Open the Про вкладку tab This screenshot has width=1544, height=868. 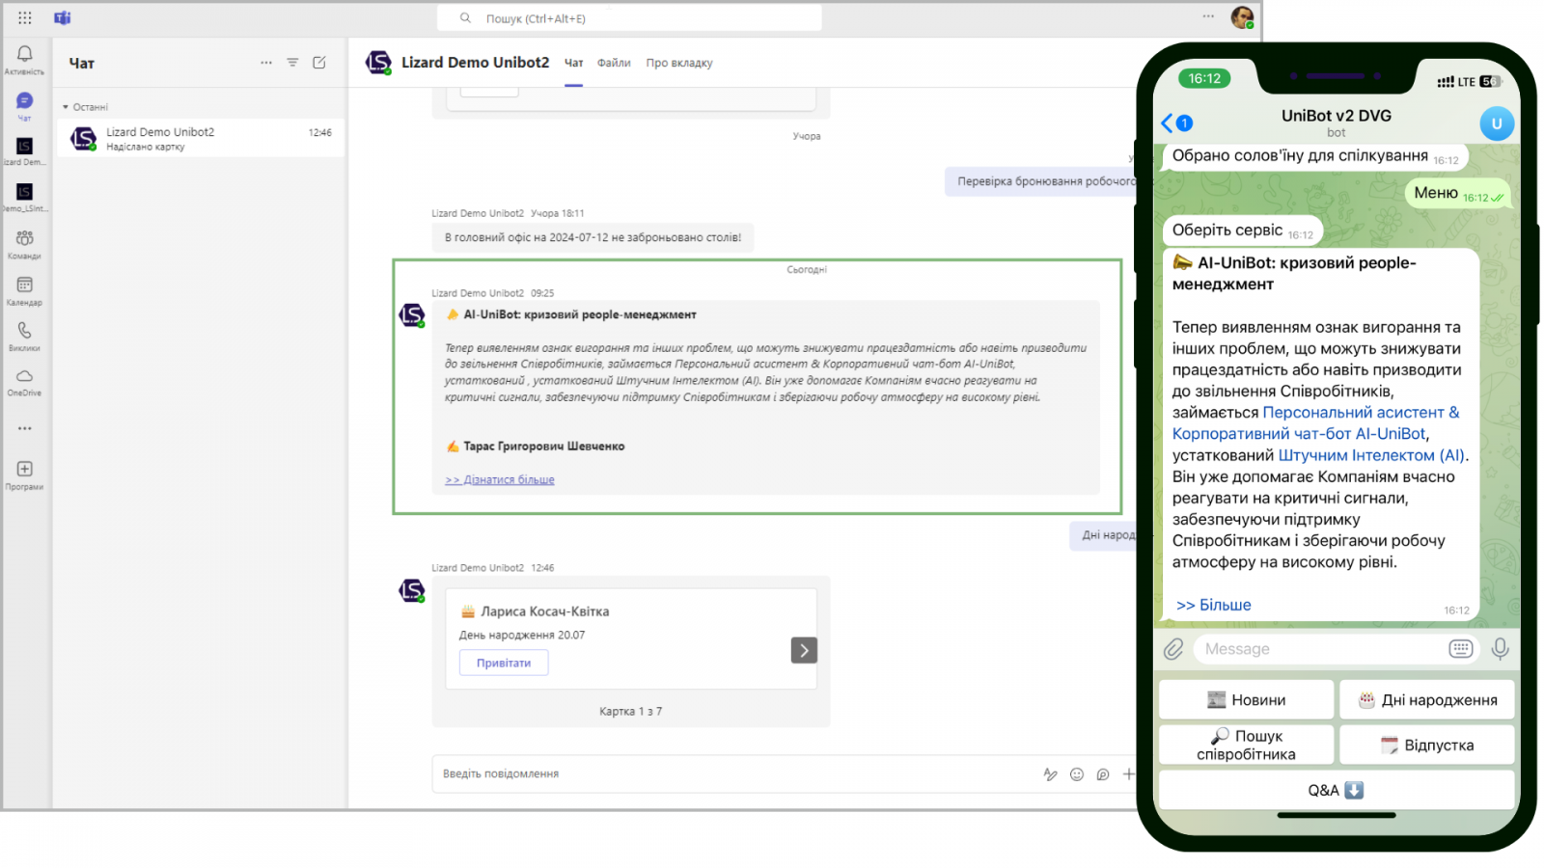[x=679, y=63]
